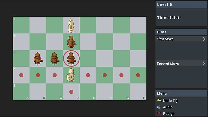Select the white rook on D2
Viewport: 208px width, 117px height.
(x=71, y=75)
